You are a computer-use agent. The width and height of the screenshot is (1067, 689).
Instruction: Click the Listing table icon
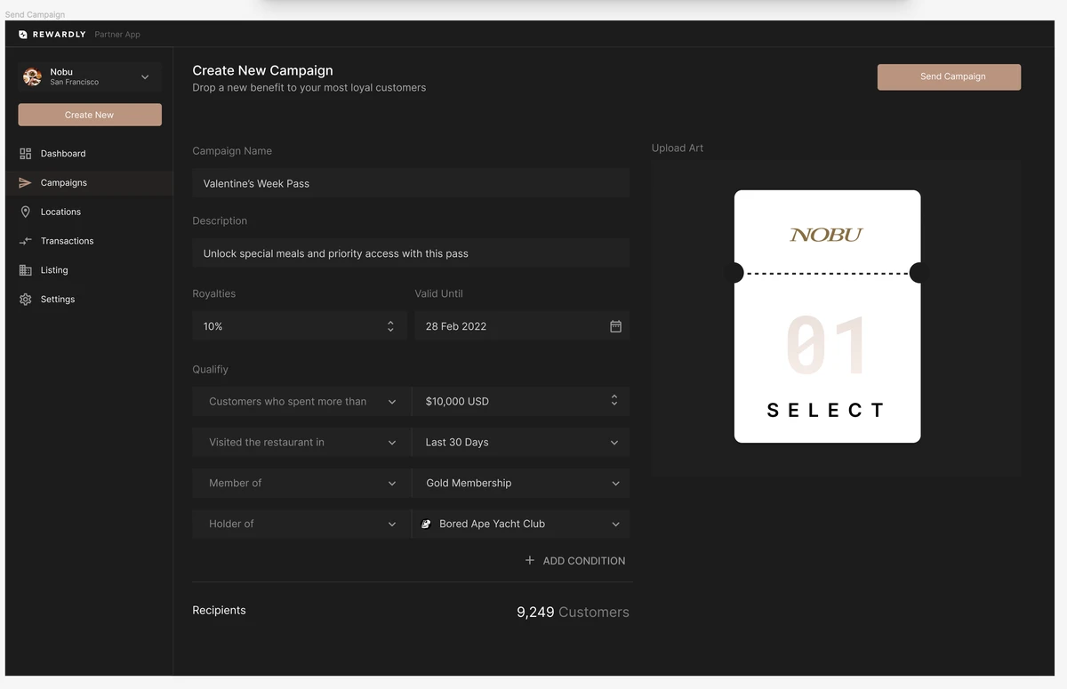pos(25,270)
